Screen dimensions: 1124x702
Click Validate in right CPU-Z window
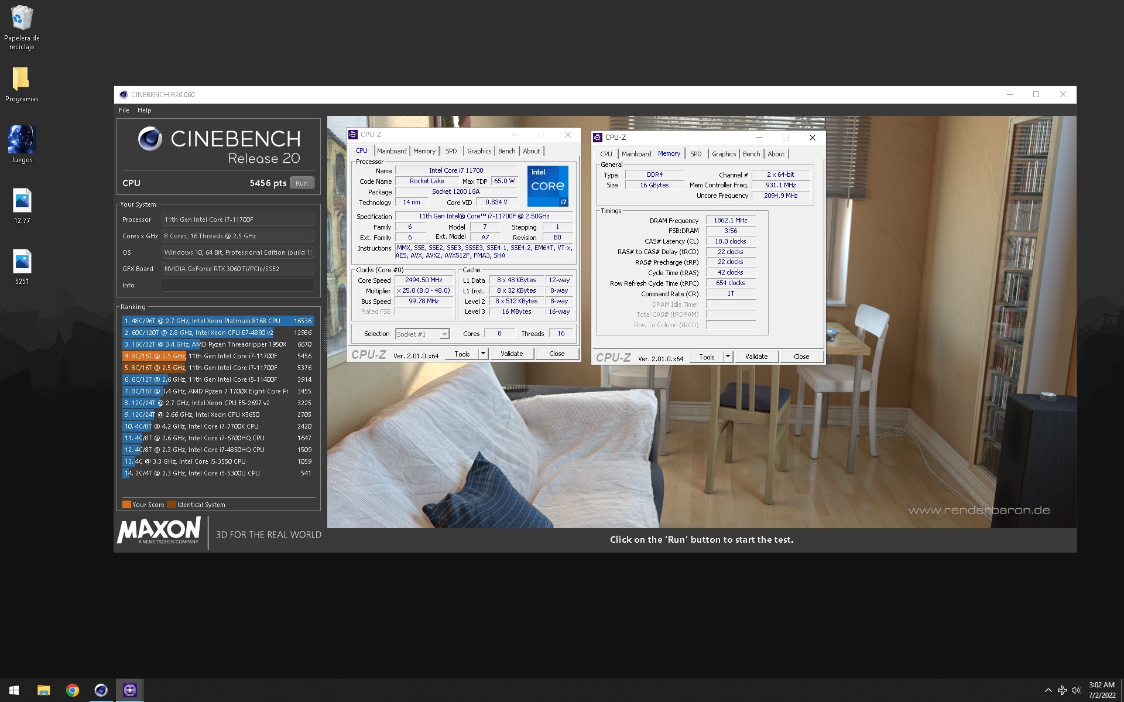[x=756, y=357]
